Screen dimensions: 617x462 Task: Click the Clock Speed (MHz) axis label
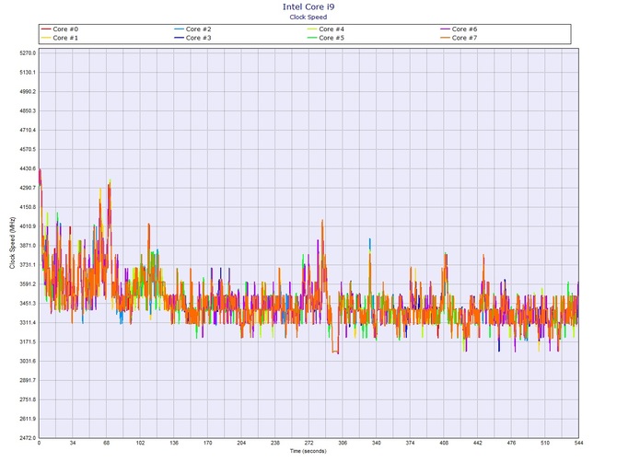(13, 243)
